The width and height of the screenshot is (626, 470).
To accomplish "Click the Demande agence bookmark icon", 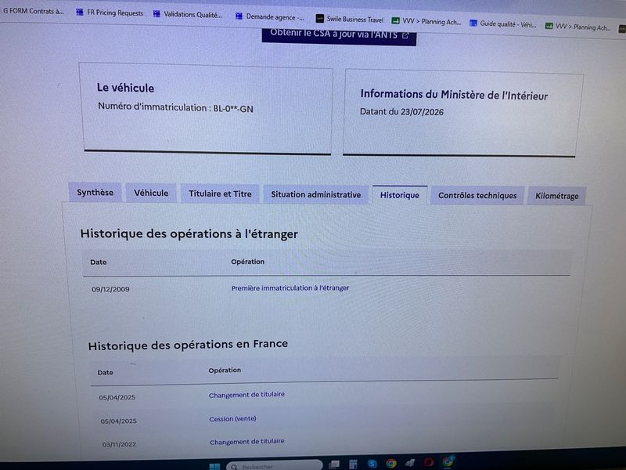I will coord(239,16).
